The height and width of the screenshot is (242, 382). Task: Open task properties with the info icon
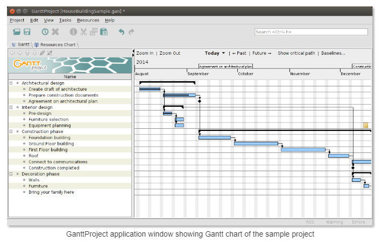click(74, 32)
